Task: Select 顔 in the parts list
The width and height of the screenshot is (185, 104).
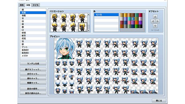Action: [33, 10]
